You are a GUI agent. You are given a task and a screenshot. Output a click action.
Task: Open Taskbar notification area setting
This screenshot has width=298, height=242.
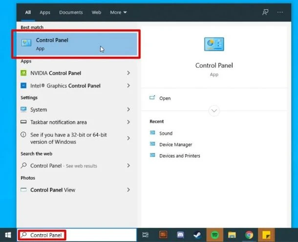click(77, 122)
